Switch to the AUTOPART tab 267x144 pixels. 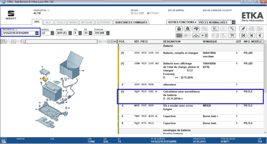click(x=104, y=22)
